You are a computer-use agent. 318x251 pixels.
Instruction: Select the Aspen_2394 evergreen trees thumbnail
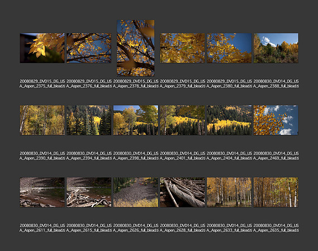point(89,120)
